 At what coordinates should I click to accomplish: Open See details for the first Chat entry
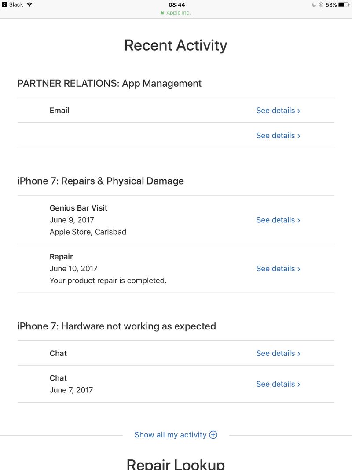click(x=278, y=353)
